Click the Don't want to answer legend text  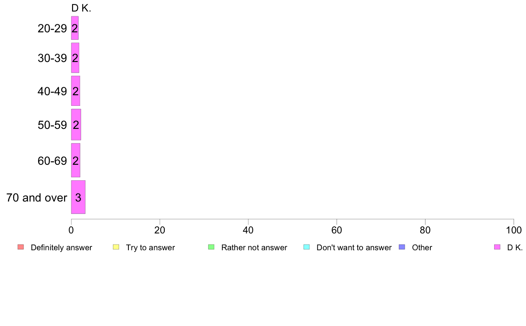354,248
